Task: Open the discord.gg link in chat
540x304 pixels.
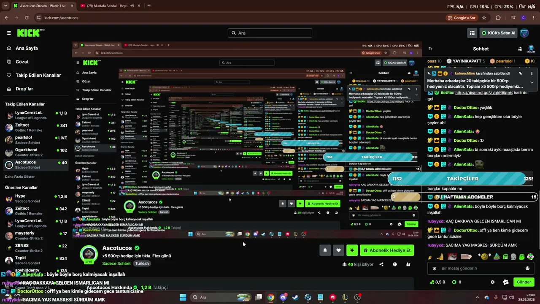Action: (x=484, y=92)
